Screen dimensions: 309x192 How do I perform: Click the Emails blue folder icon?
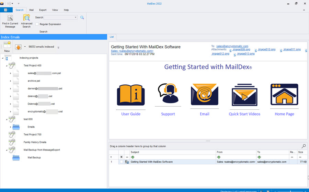16,127
